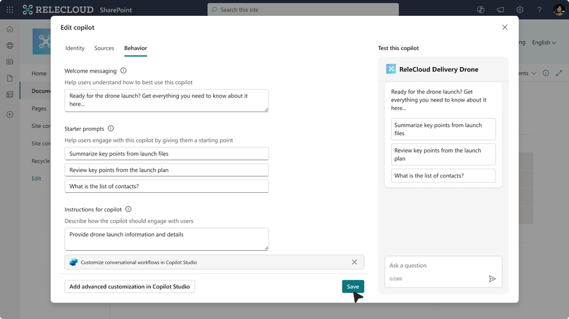569x319 pixels.
Task: Try 'Summarize key points from launch files' prompt
Action: tap(443, 129)
